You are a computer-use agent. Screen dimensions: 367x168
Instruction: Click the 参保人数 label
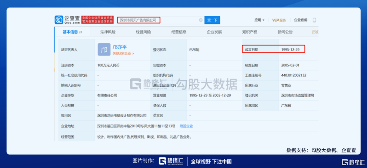pyautogui.click(x=160, y=105)
